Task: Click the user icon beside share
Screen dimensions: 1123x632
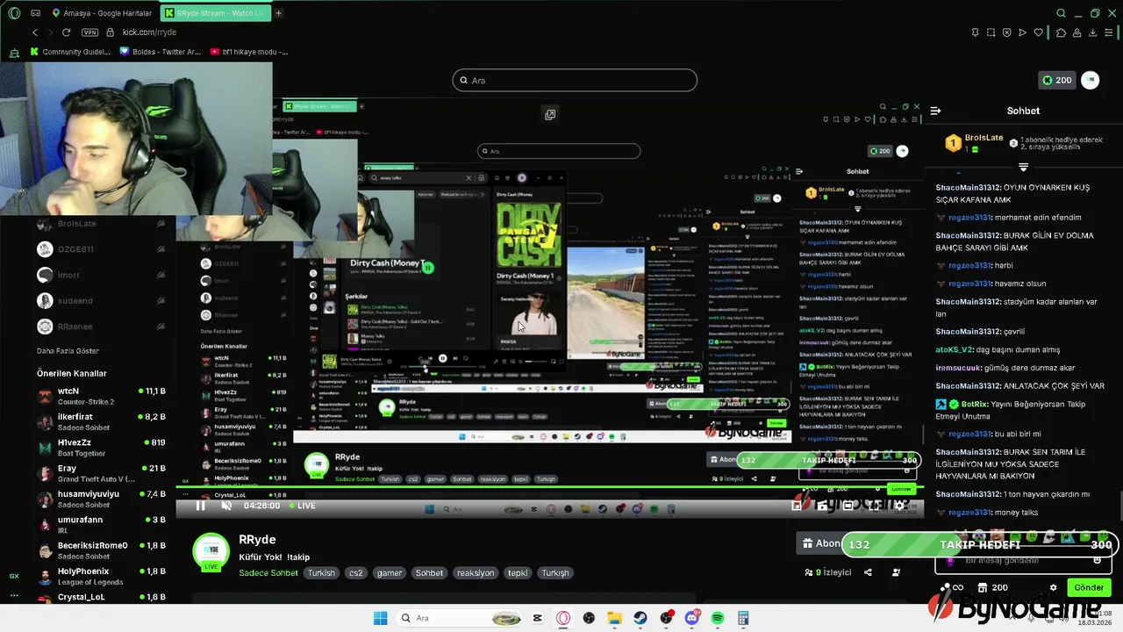Action: (896, 572)
